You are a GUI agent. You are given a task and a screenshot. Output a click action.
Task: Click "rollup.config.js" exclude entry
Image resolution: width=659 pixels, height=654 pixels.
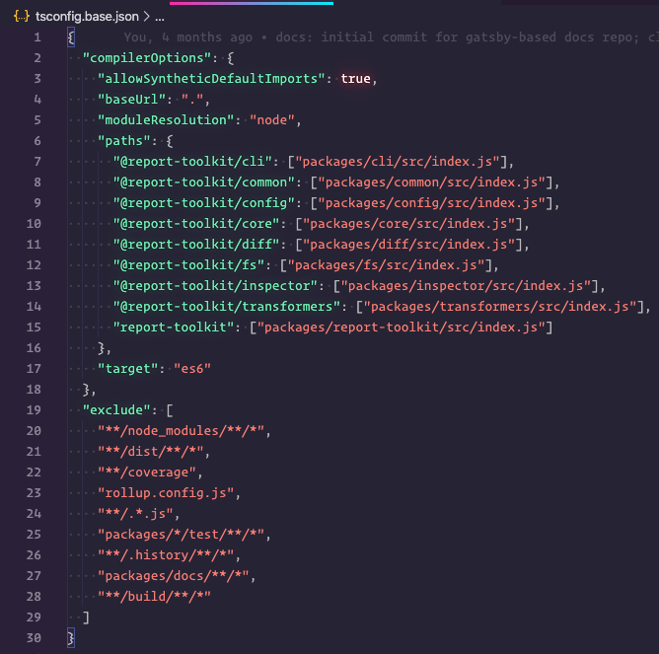pyautogui.click(x=166, y=492)
